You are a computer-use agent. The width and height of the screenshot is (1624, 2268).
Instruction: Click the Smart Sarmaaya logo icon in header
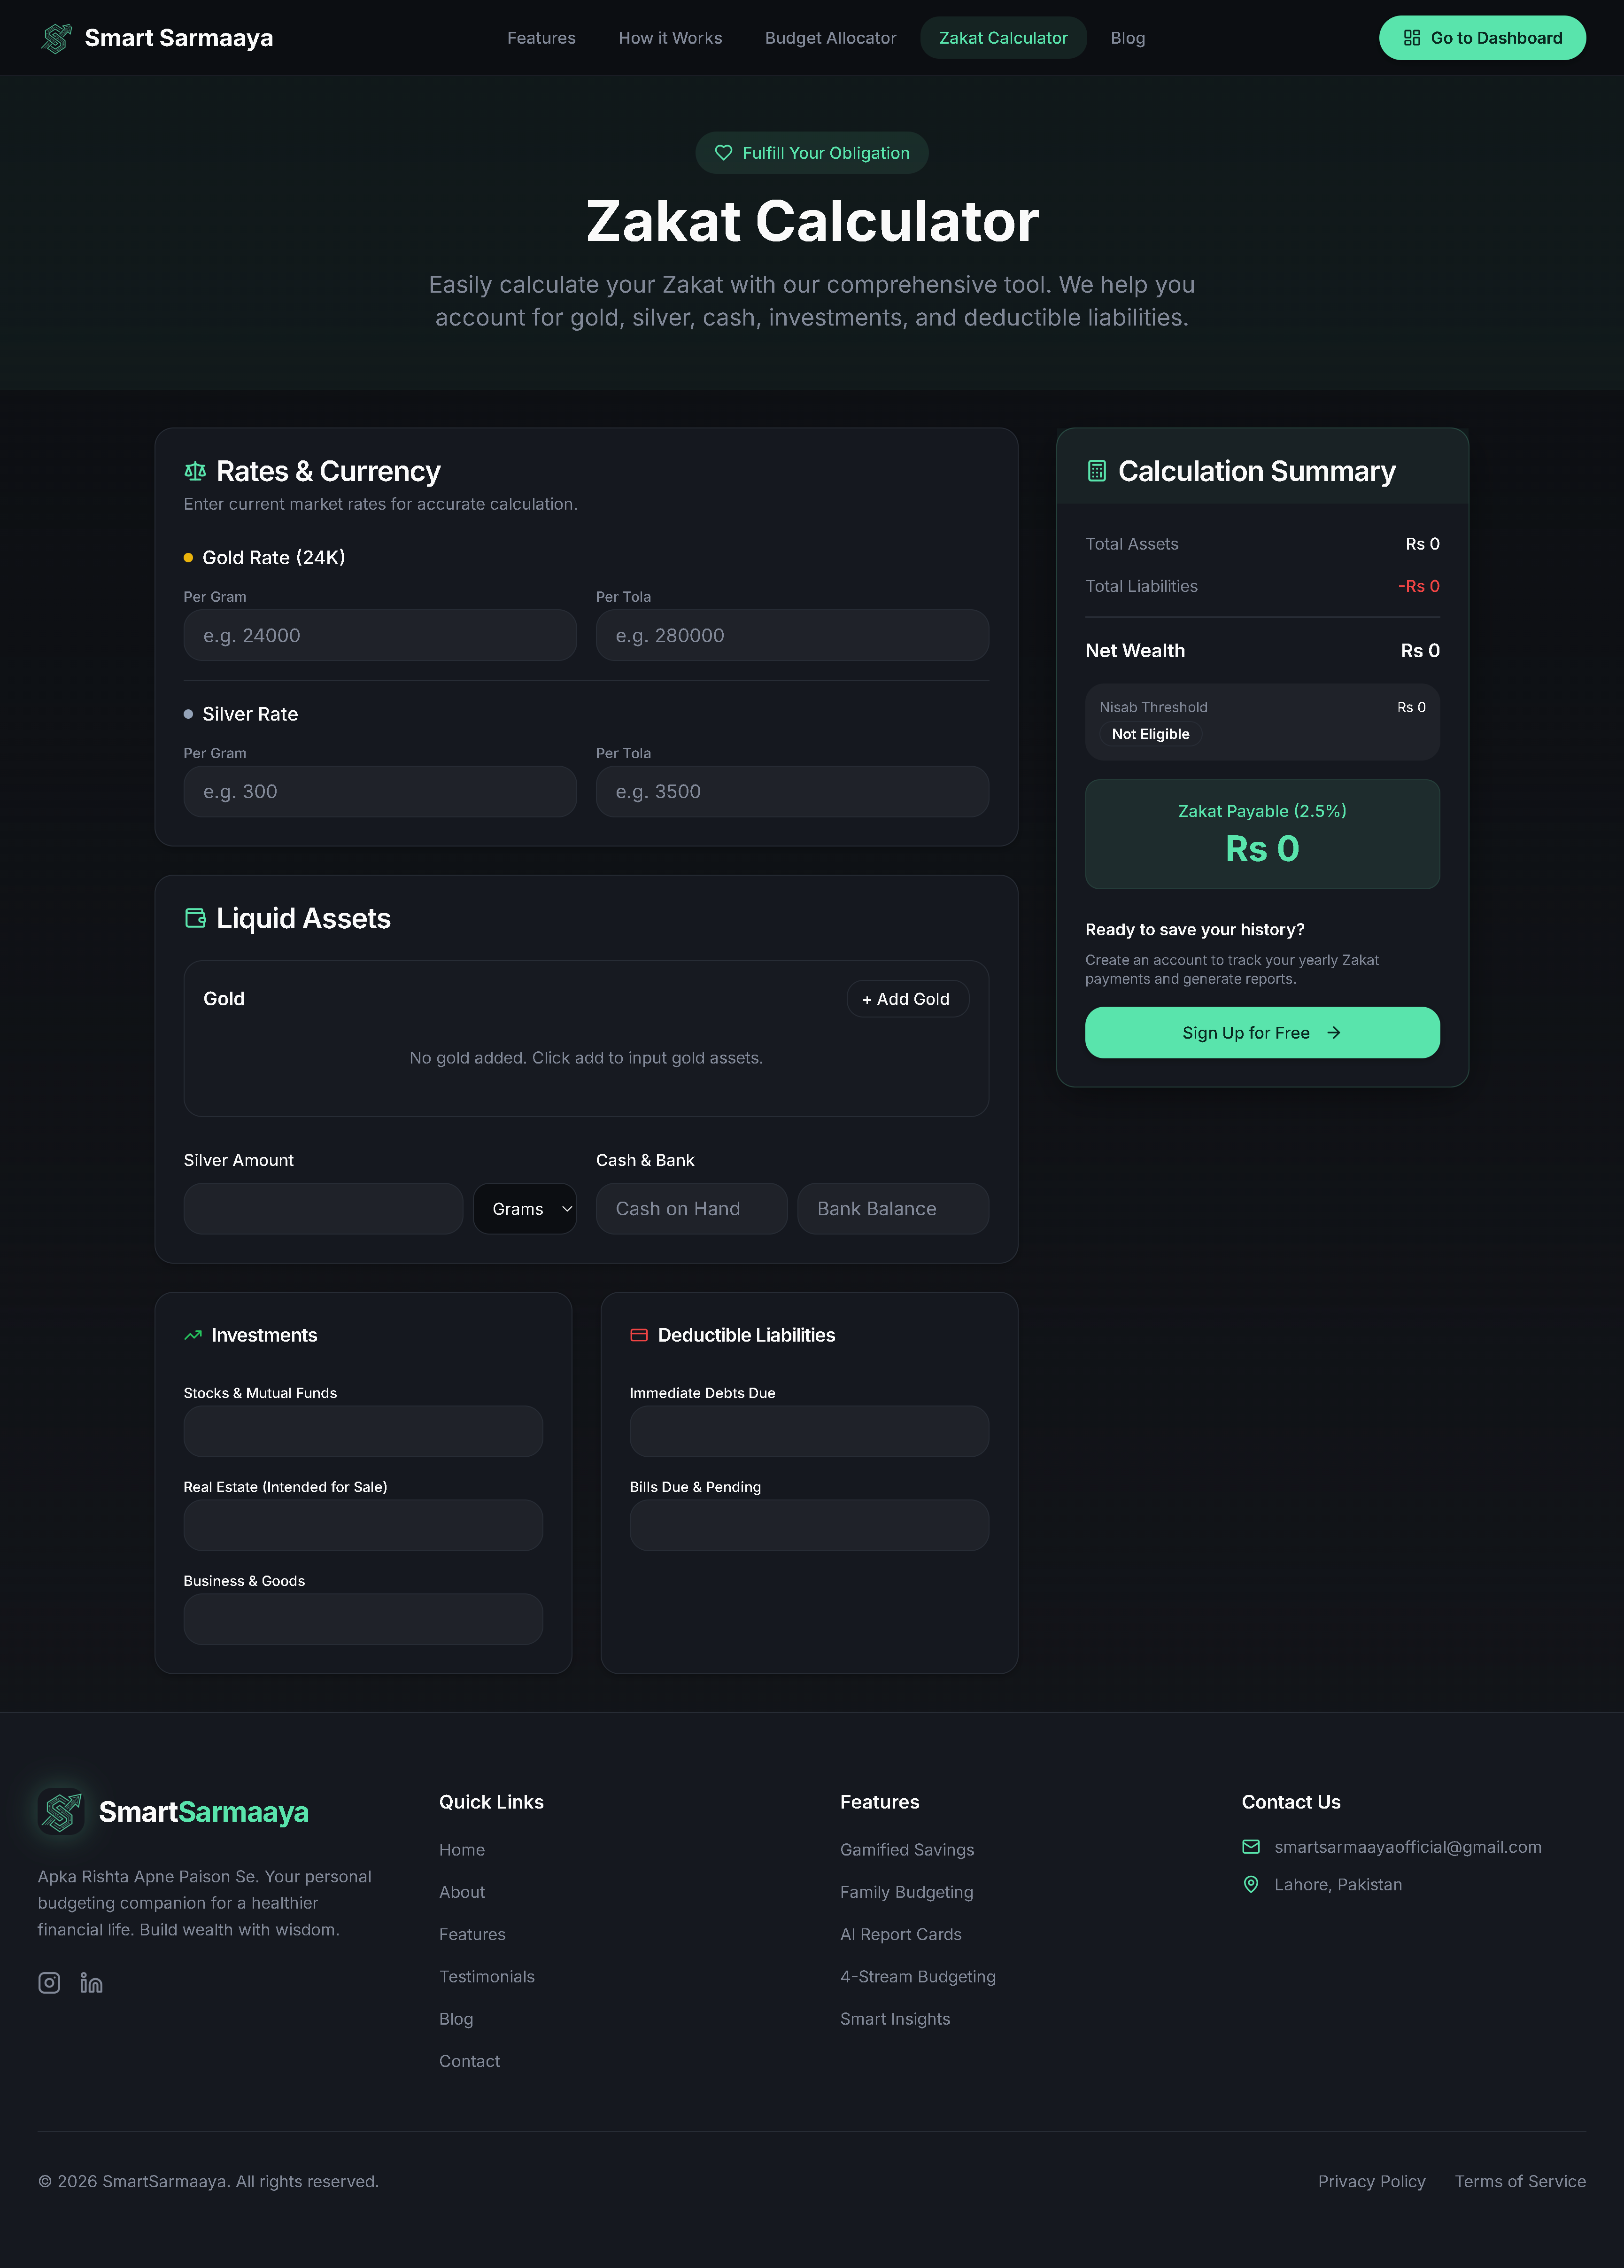[56, 38]
